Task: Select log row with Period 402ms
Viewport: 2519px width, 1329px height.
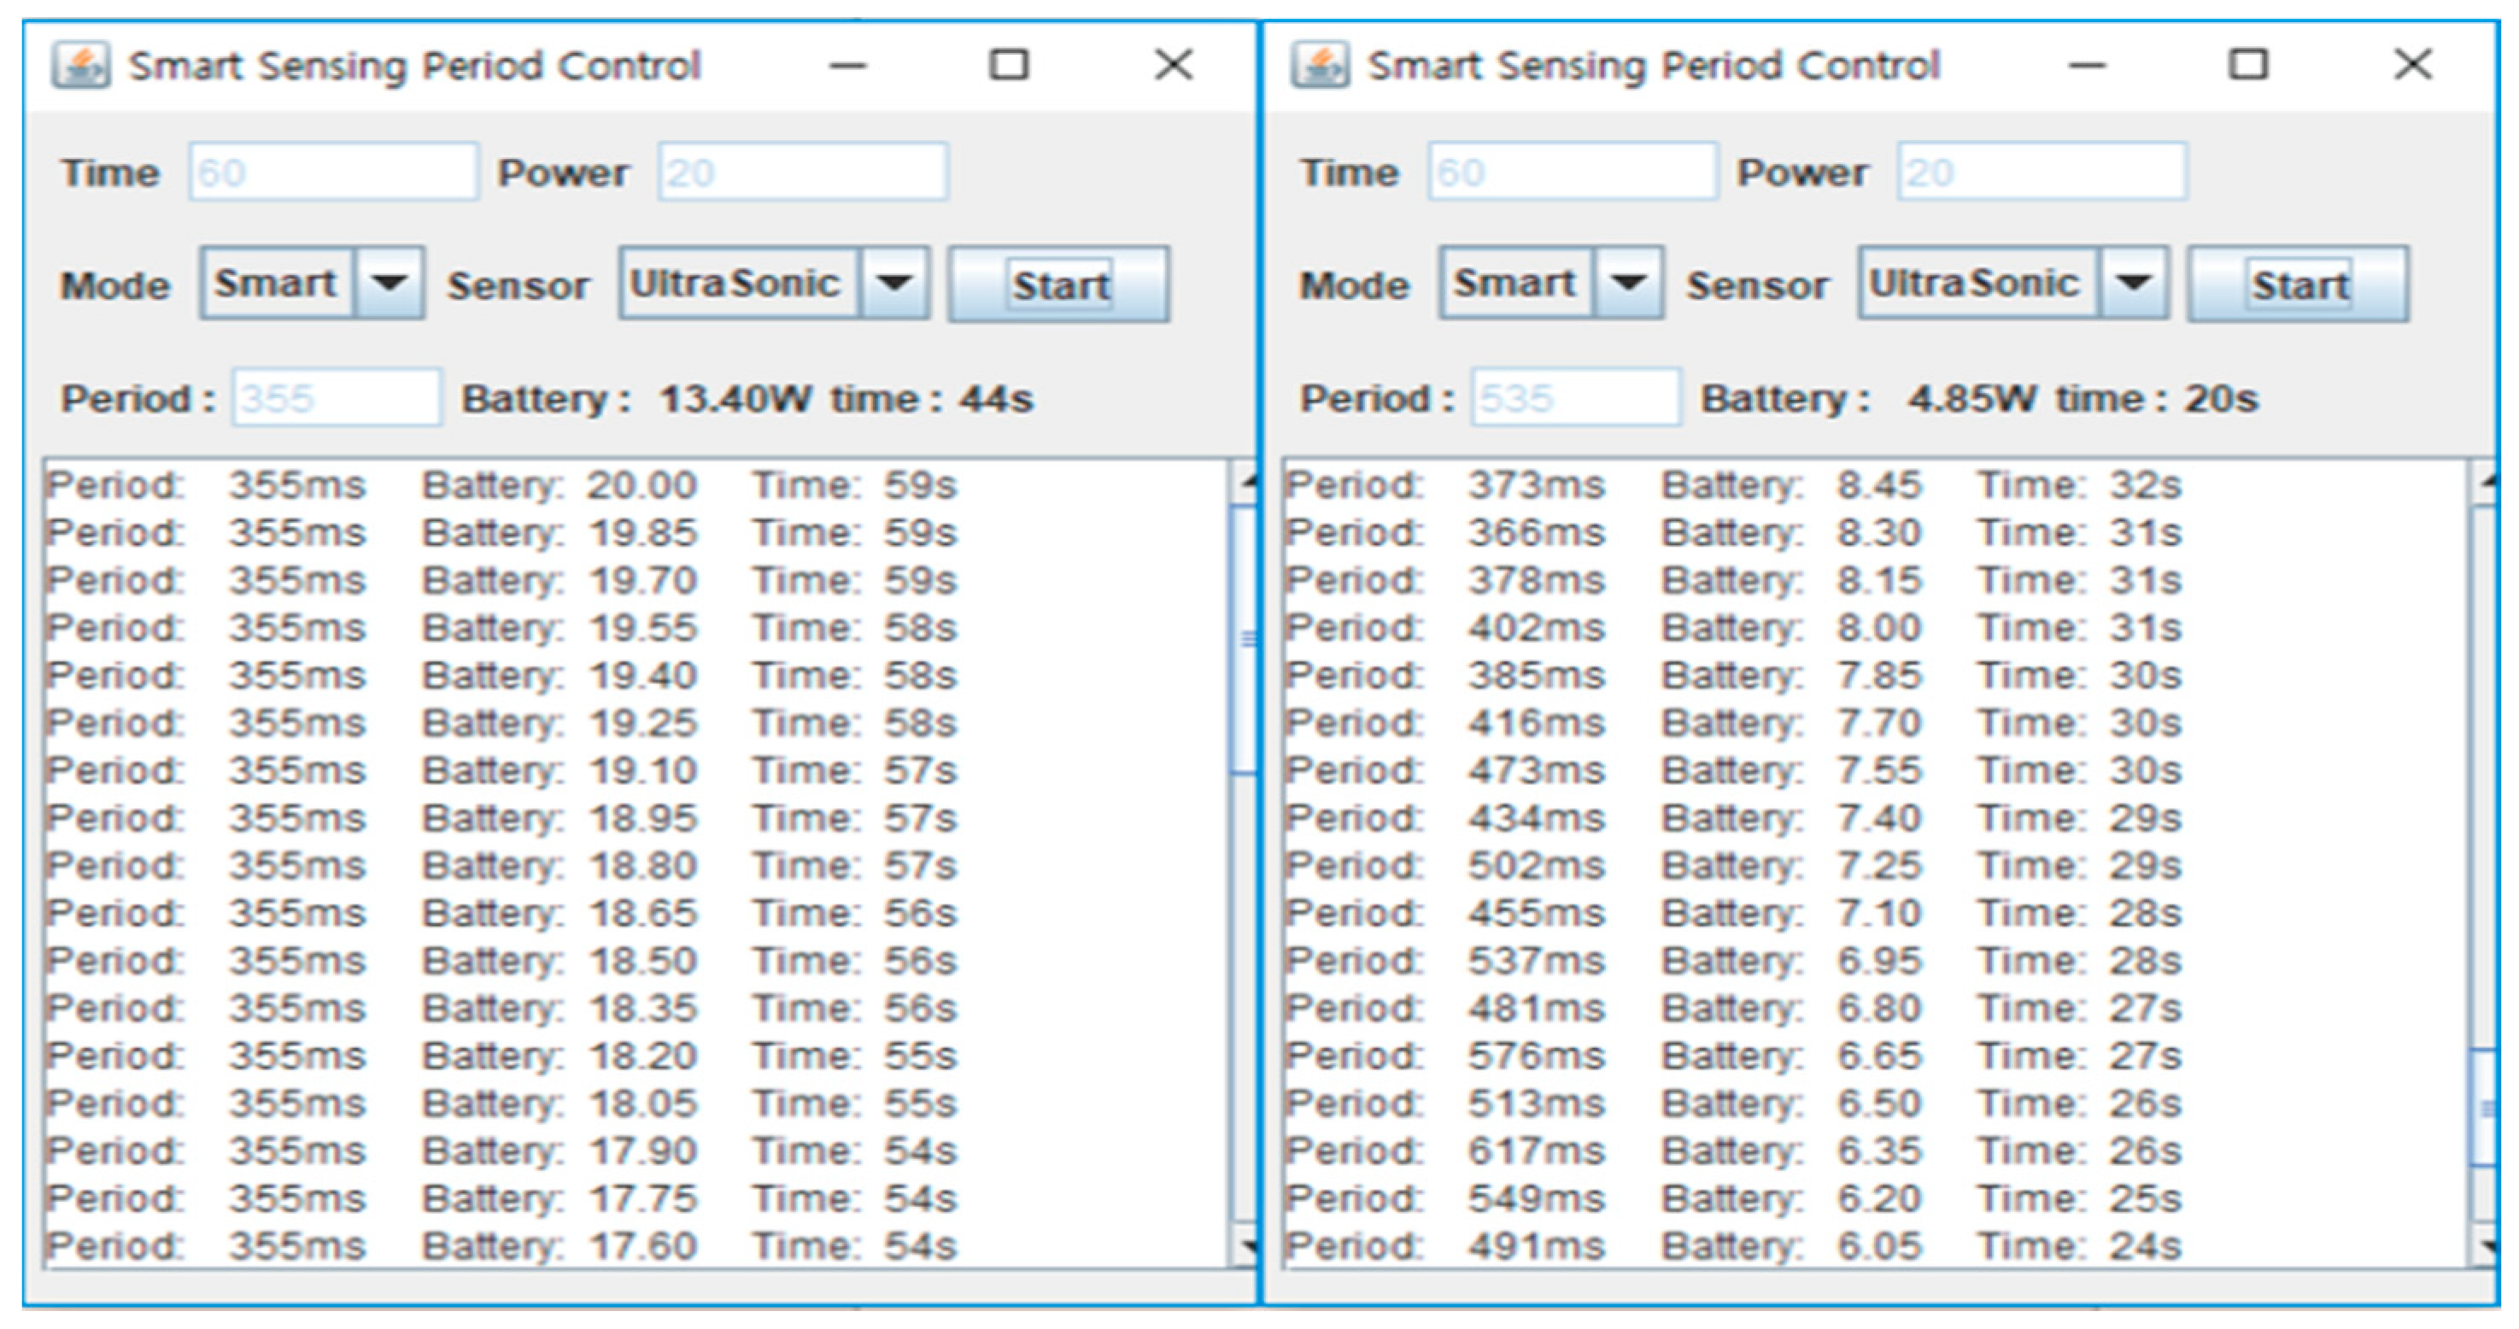Action: pos(1734,628)
